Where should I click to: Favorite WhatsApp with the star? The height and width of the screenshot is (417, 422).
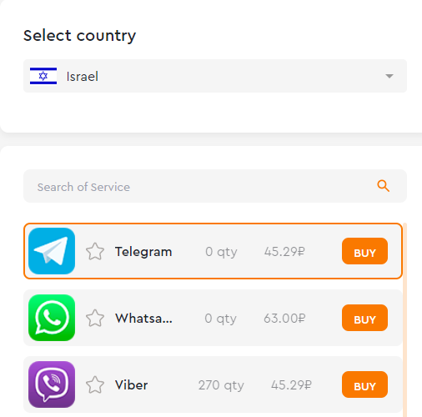(95, 319)
